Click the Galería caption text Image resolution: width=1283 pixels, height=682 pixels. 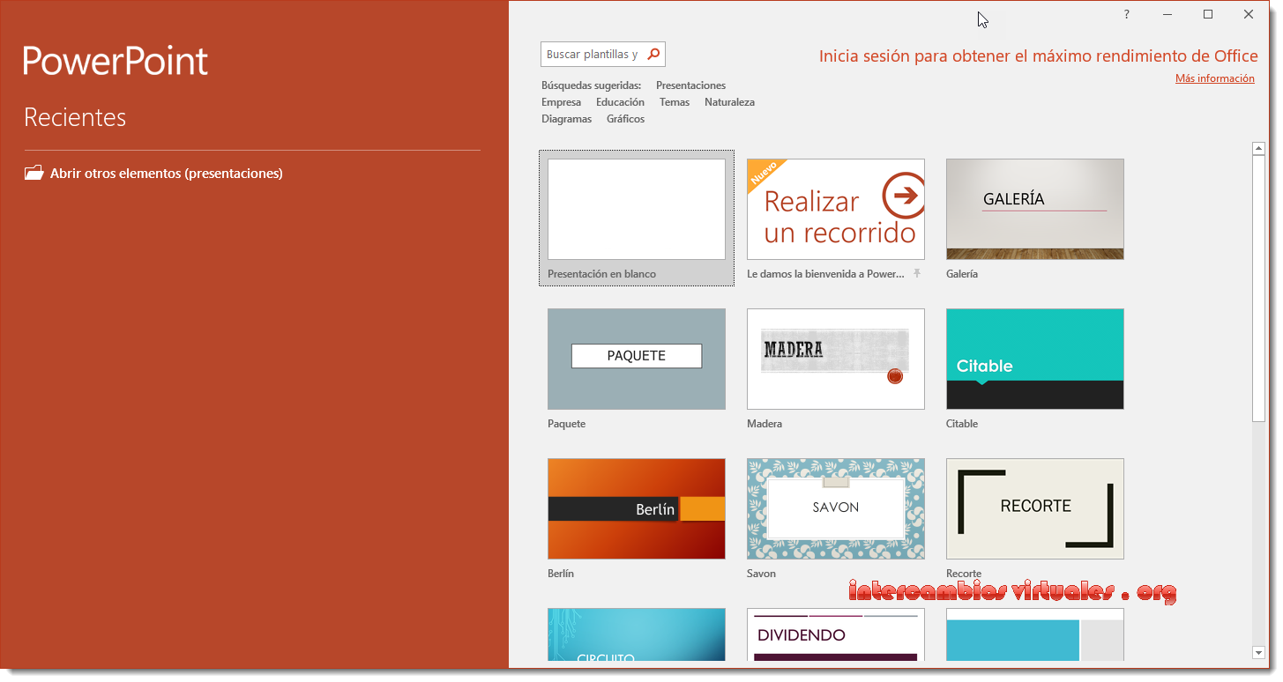[x=962, y=274]
